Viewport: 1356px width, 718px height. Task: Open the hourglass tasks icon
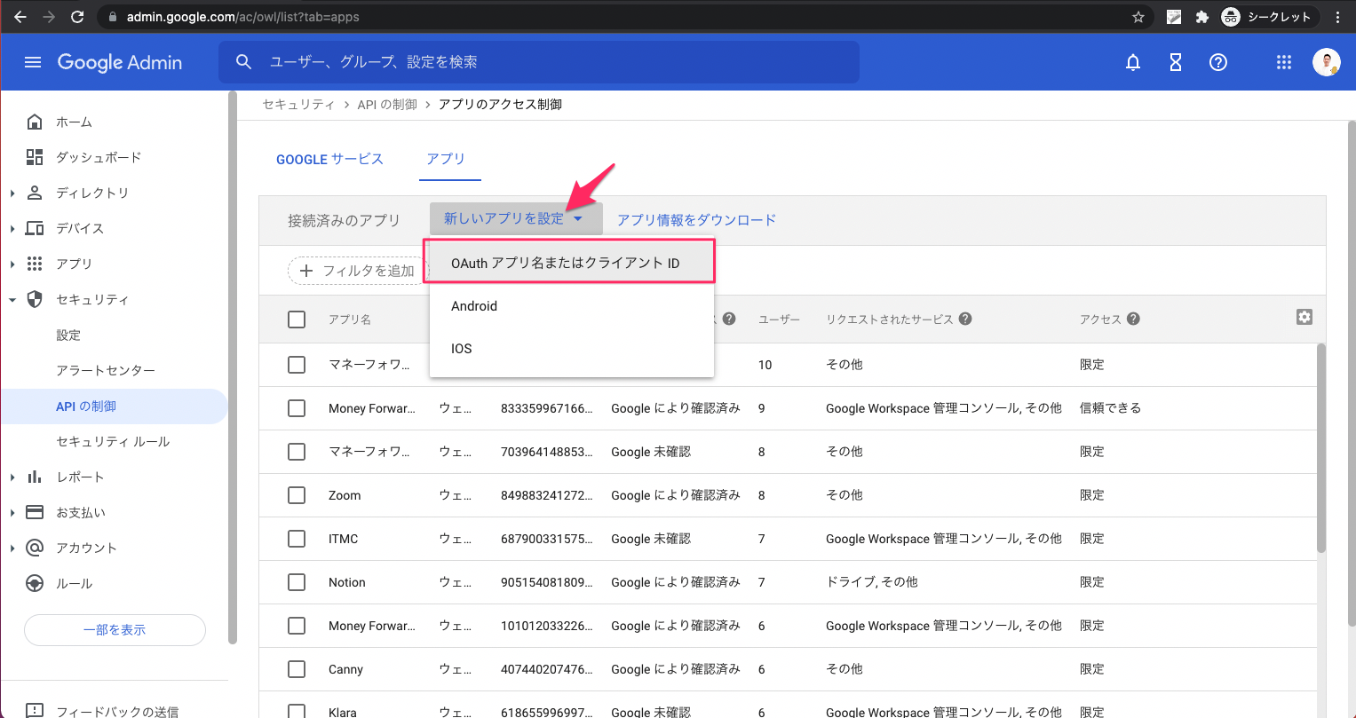(x=1176, y=62)
